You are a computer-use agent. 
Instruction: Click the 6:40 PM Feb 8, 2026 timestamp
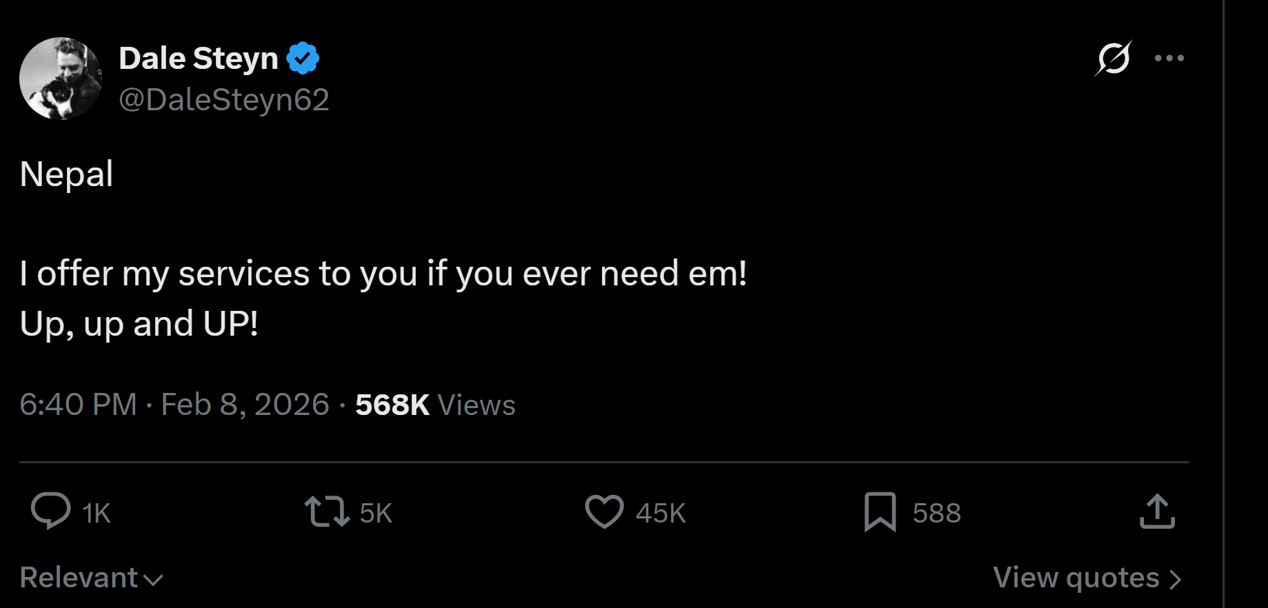tap(174, 405)
